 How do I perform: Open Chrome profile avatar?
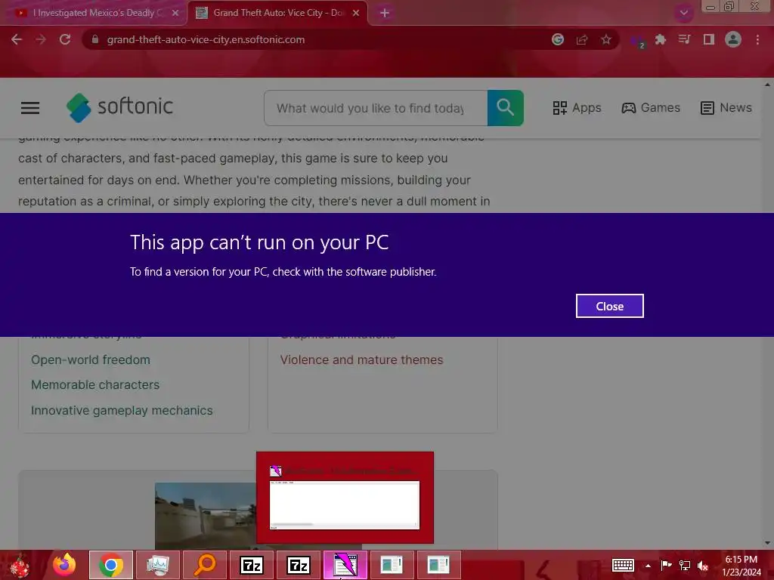(x=733, y=39)
